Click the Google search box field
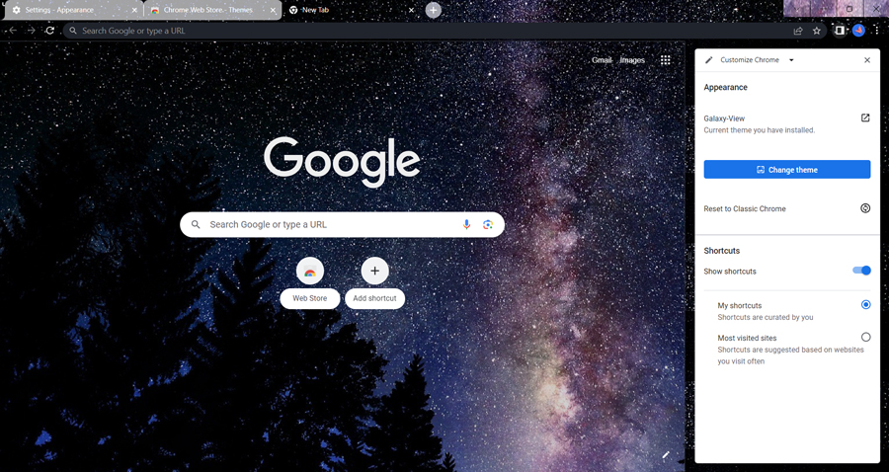The image size is (889, 472). pyautogui.click(x=342, y=224)
